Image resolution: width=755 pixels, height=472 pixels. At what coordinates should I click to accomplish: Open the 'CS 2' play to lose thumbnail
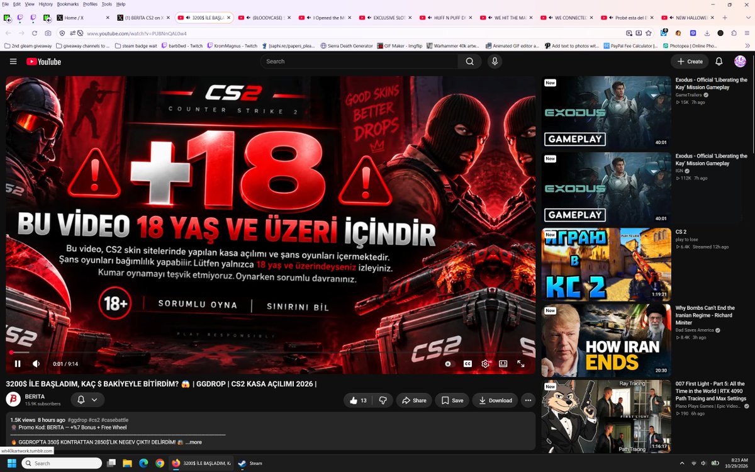[607, 264]
